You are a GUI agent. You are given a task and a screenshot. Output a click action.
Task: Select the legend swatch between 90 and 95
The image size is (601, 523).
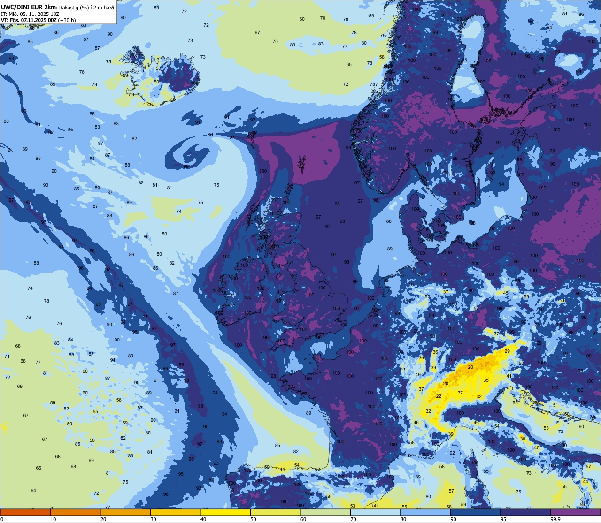(475, 512)
